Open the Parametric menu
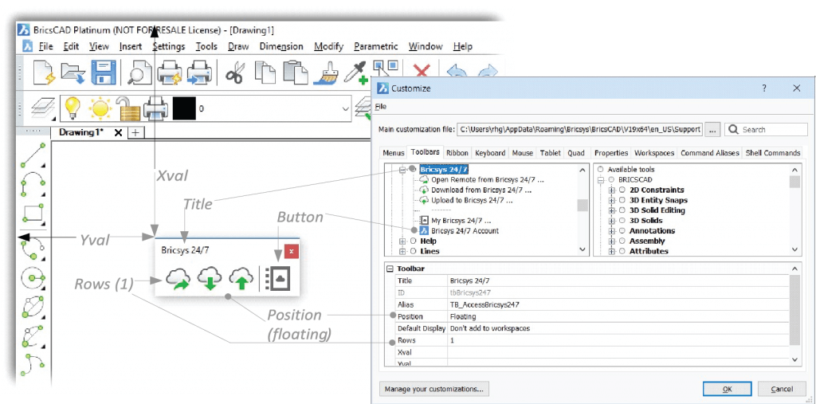 click(376, 46)
